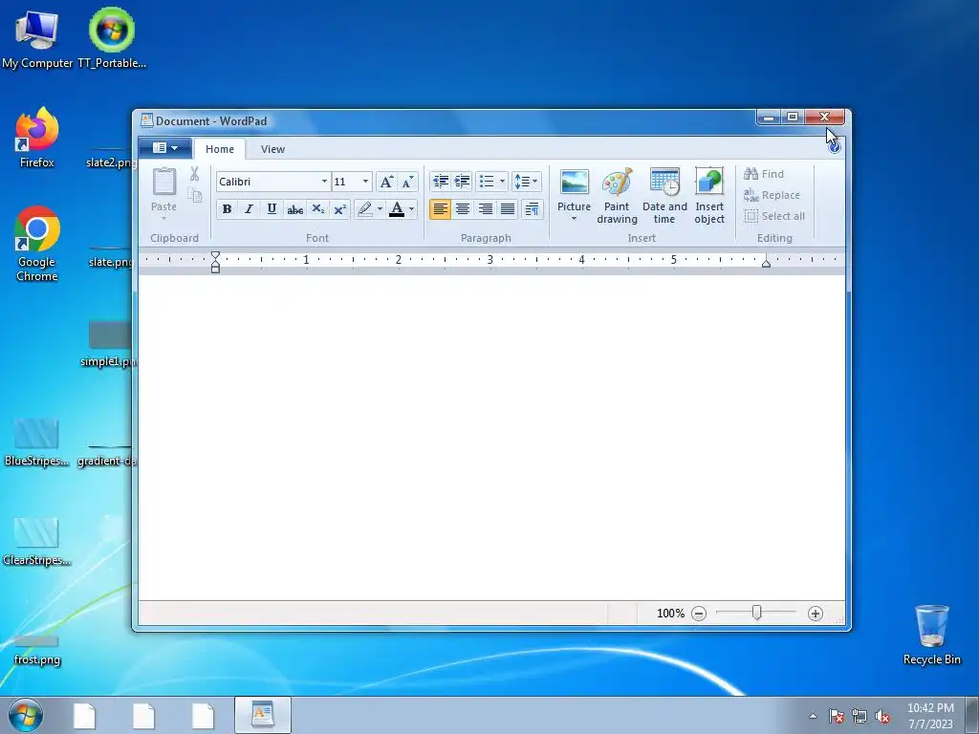Select the Firefox desktop shortcut
The width and height of the screenshot is (979, 734).
[37, 138]
